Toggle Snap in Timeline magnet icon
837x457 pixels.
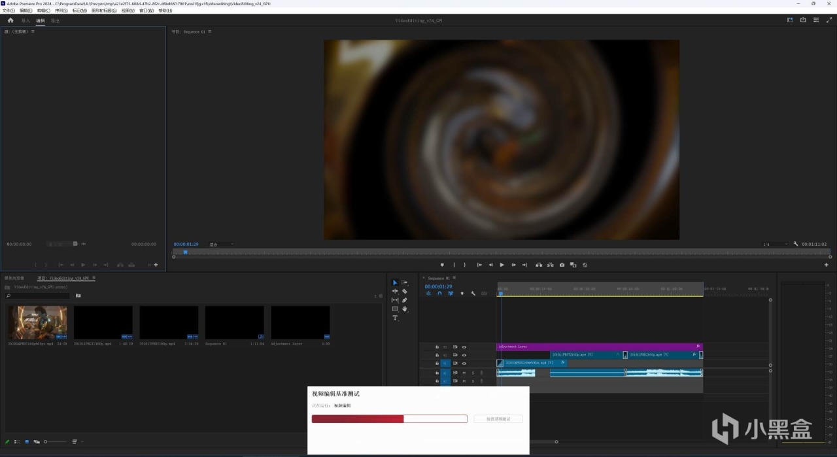(439, 294)
